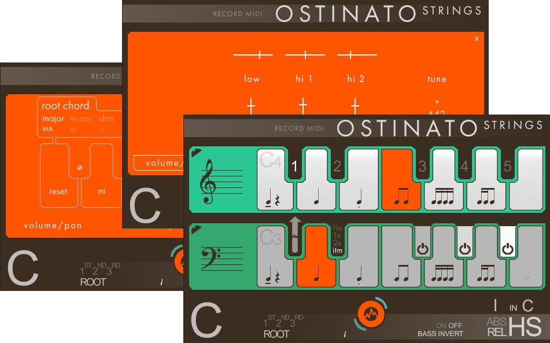Open the chord degree I selector
Viewport: 550px width, 343px height.
click(x=495, y=305)
